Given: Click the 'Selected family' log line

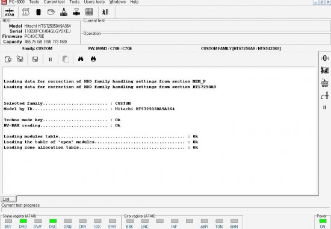Looking at the screenshot, I should click(x=67, y=104).
